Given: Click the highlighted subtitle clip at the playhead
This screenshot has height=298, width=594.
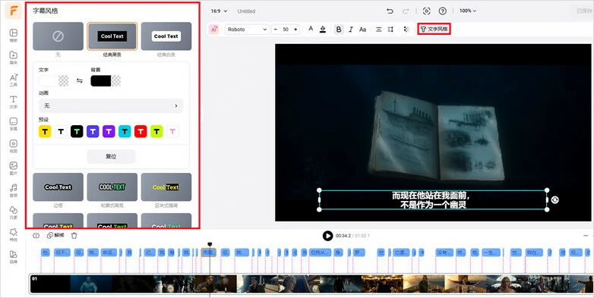Looking at the screenshot, I should pyautogui.click(x=208, y=253).
